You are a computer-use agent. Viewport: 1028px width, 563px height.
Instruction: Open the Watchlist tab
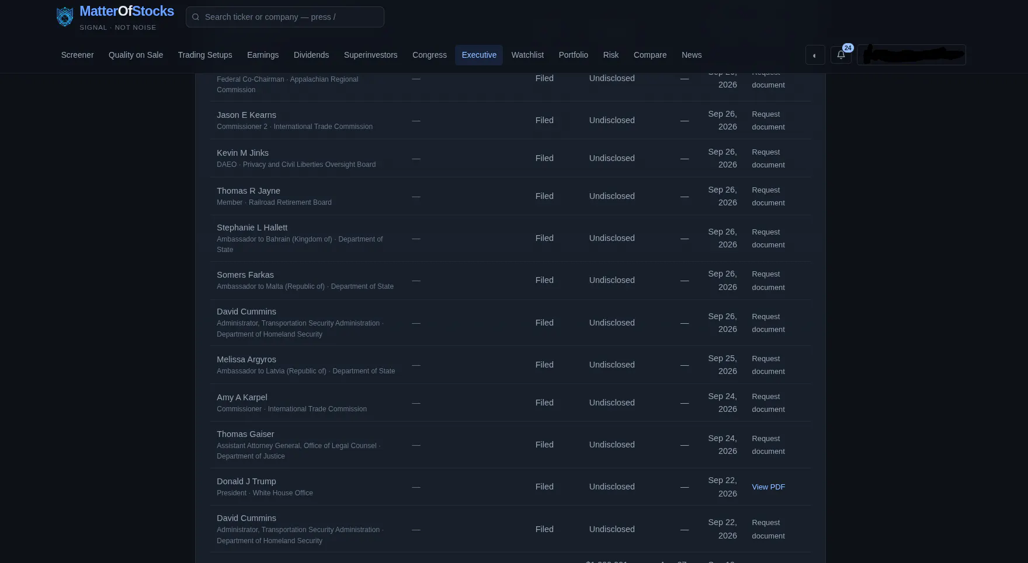(527, 55)
